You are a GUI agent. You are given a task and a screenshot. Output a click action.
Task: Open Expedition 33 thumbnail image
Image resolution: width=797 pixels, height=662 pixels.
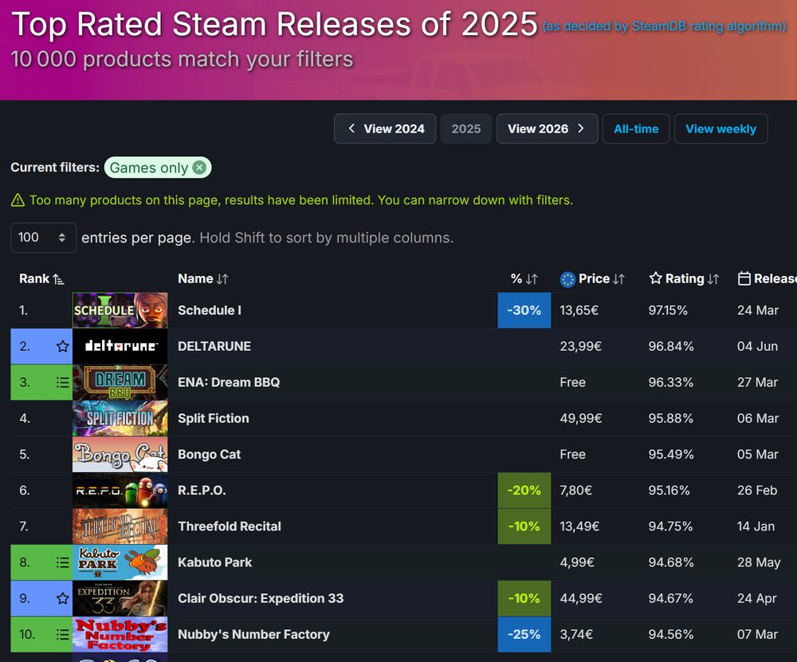120,598
